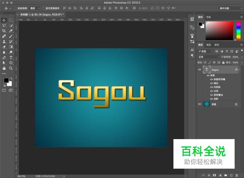The width and height of the screenshot is (244, 178).
Task: Select the Gradient tool
Action: click(x=11, y=47)
